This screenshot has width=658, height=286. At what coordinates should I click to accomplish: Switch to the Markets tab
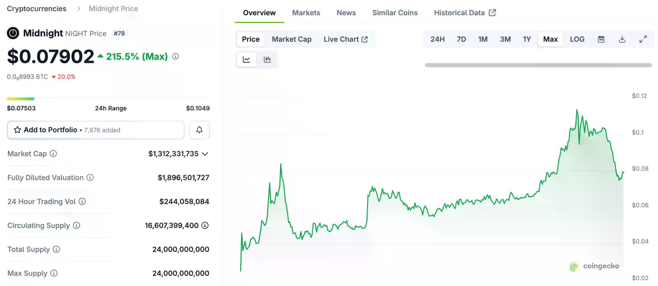coord(306,12)
